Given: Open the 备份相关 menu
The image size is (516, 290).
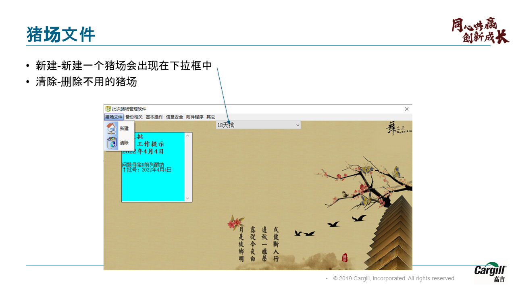Looking at the screenshot, I should click(x=134, y=117).
